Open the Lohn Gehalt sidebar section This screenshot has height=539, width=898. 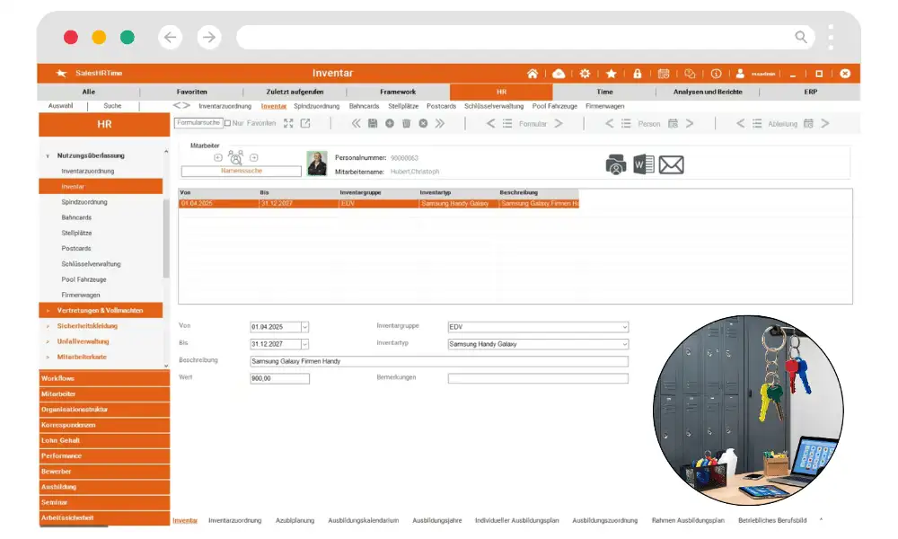click(104, 440)
